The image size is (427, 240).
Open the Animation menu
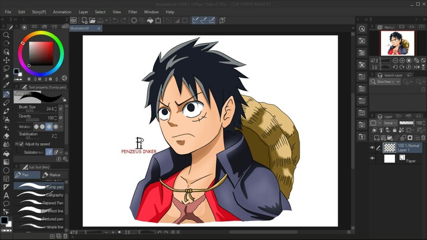tap(62, 12)
